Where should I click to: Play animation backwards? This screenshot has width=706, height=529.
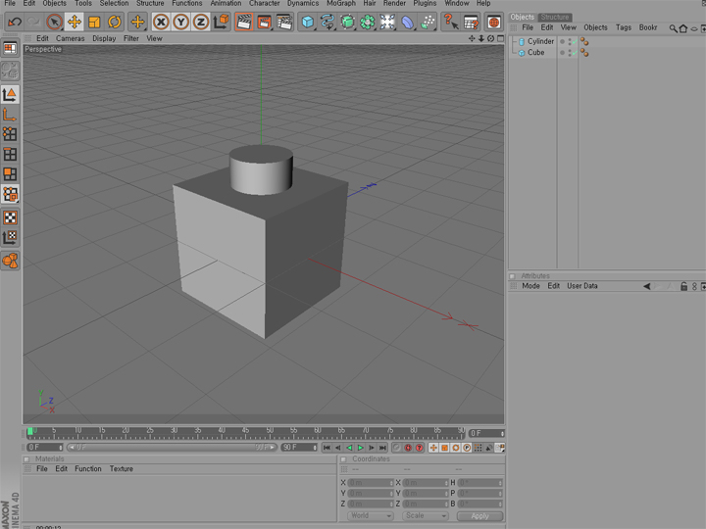(x=349, y=448)
